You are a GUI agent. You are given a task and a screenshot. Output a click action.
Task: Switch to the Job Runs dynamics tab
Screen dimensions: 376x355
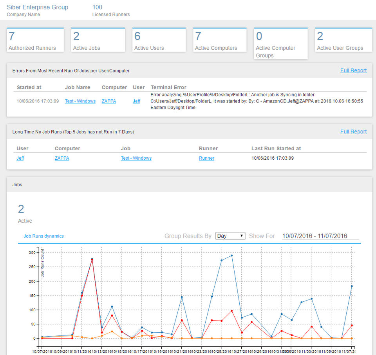point(43,236)
